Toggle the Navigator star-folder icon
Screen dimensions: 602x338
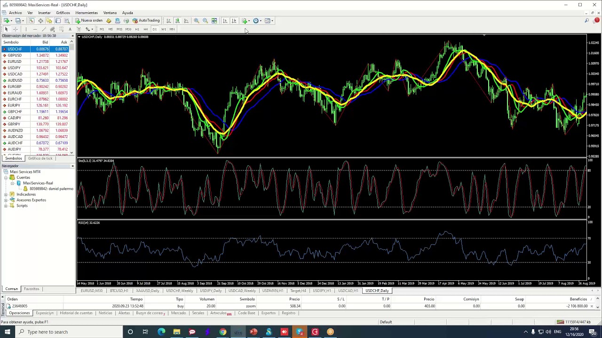point(49,21)
